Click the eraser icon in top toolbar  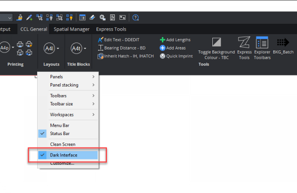pyautogui.click(x=92, y=18)
